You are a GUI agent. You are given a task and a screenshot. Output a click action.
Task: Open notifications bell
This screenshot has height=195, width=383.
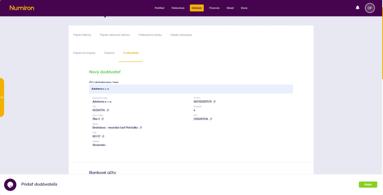[x=357, y=8]
